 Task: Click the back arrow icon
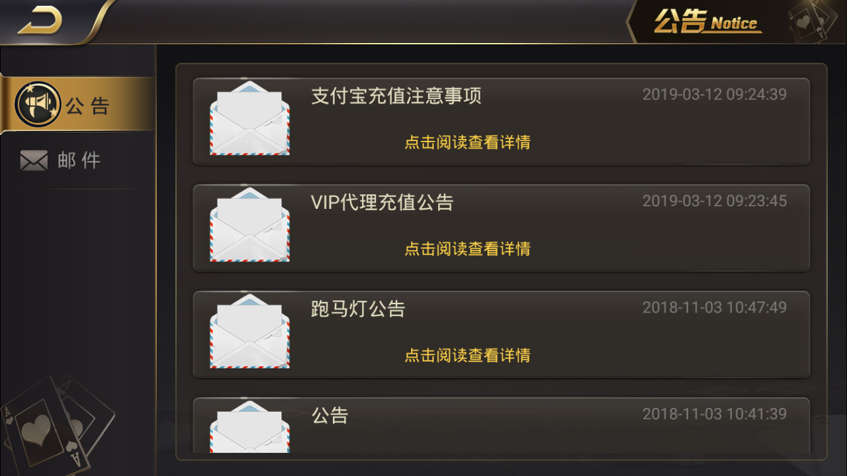(39, 22)
